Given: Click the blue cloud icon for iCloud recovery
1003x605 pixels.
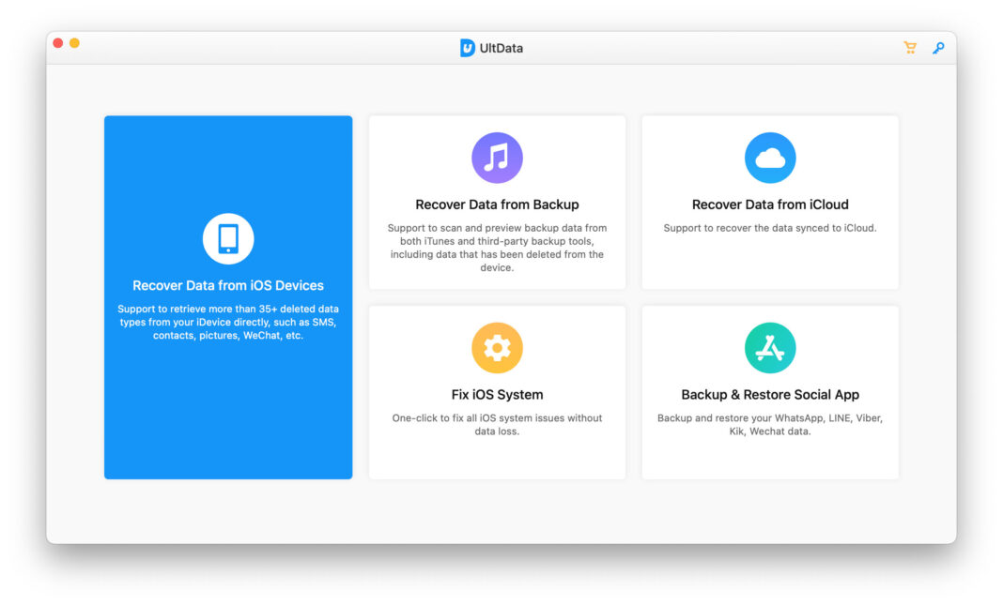Looking at the screenshot, I should pyautogui.click(x=769, y=157).
